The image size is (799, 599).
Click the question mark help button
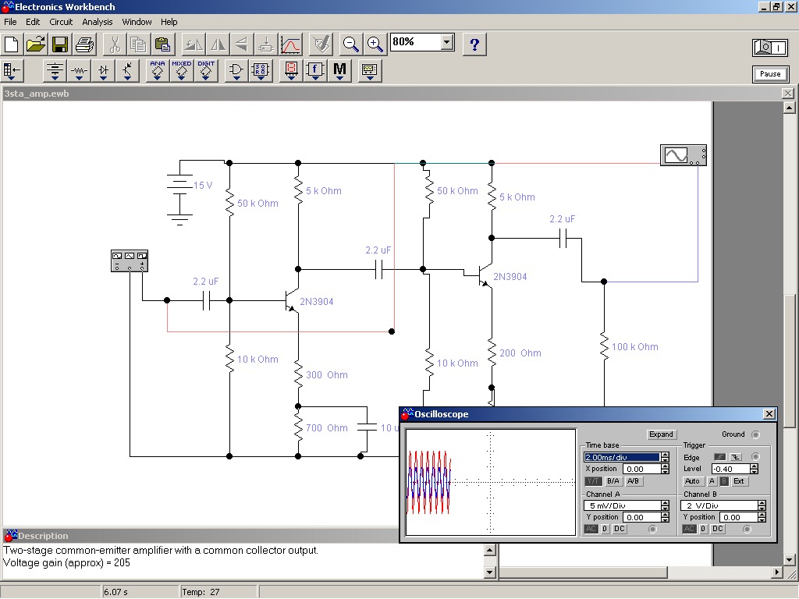[474, 44]
